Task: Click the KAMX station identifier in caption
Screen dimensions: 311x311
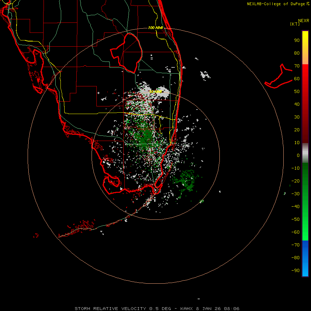Action: coord(187,309)
